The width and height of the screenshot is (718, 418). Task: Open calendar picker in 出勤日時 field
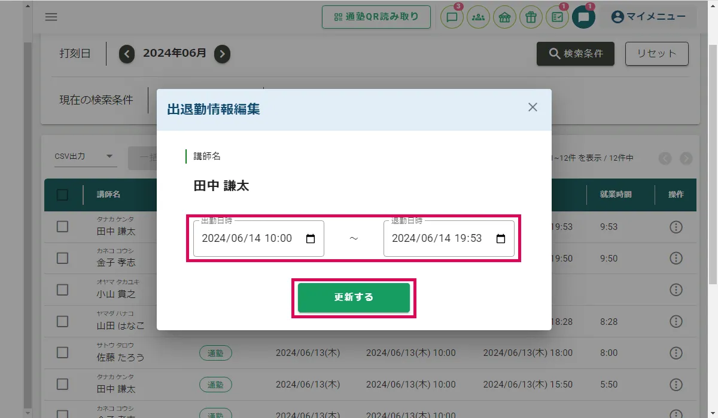point(311,239)
